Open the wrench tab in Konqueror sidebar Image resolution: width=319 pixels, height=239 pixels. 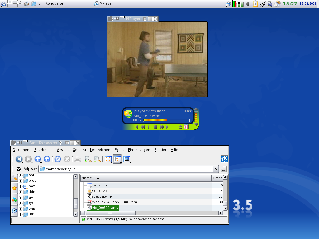(14, 178)
